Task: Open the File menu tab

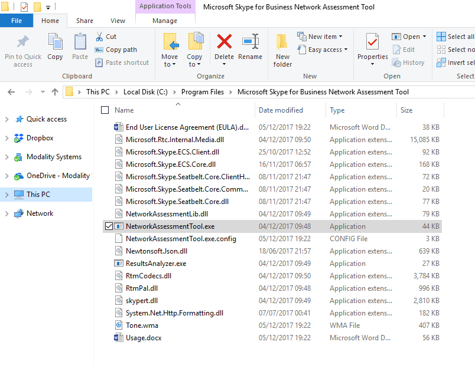Action: [x=17, y=21]
